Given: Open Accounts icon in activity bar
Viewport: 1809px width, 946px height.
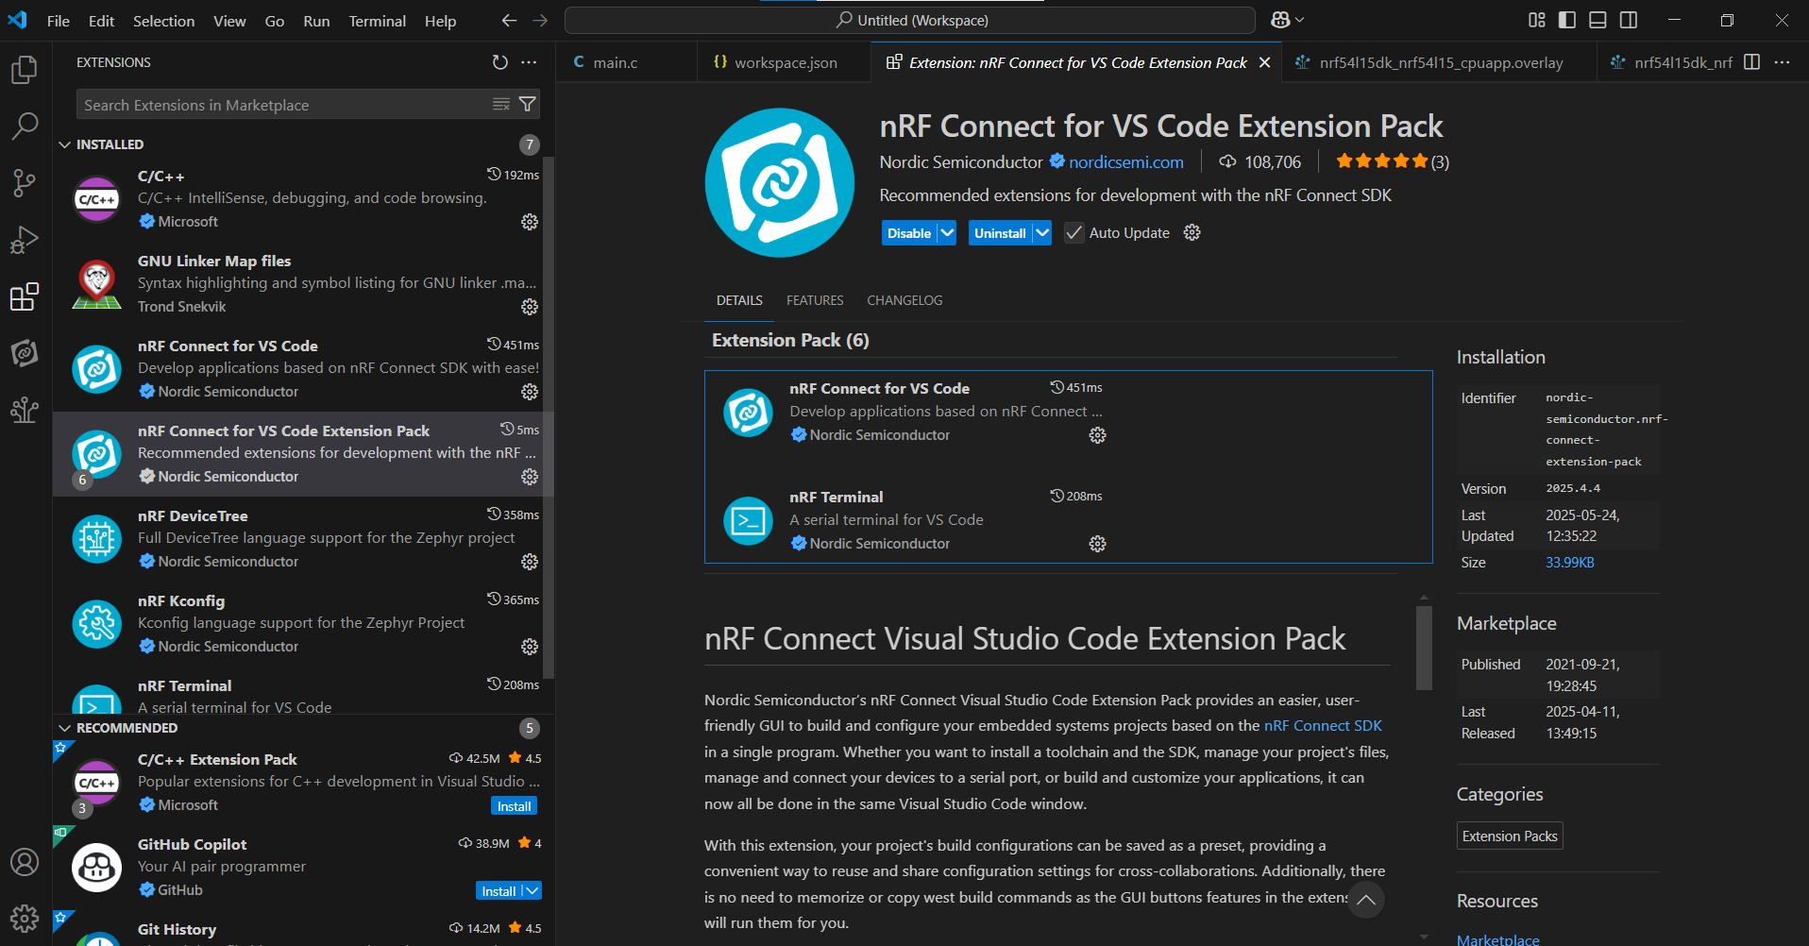Looking at the screenshot, I should click(25, 862).
